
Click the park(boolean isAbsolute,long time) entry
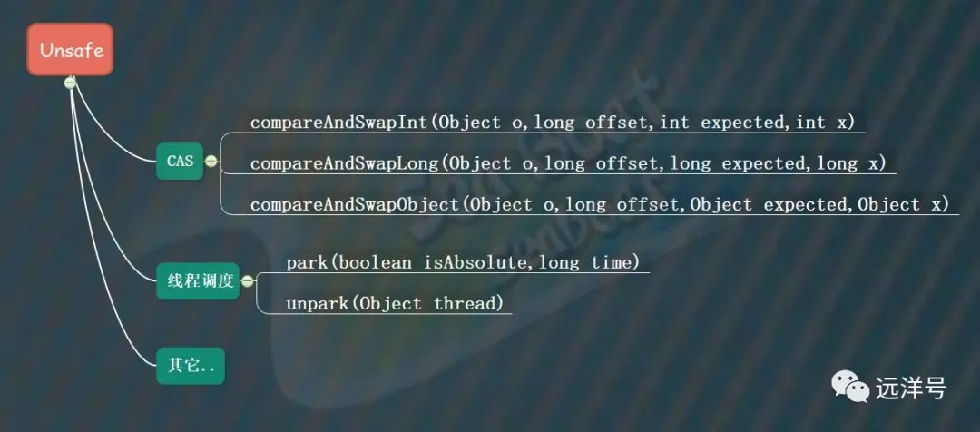tap(463, 262)
